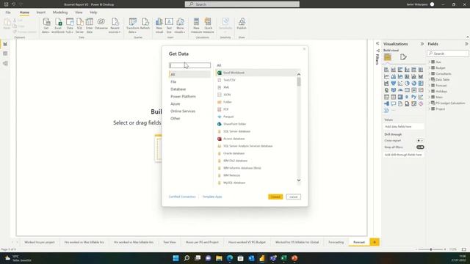Switch to Data view in left sidebar
The image size is (470, 264).
5,54
